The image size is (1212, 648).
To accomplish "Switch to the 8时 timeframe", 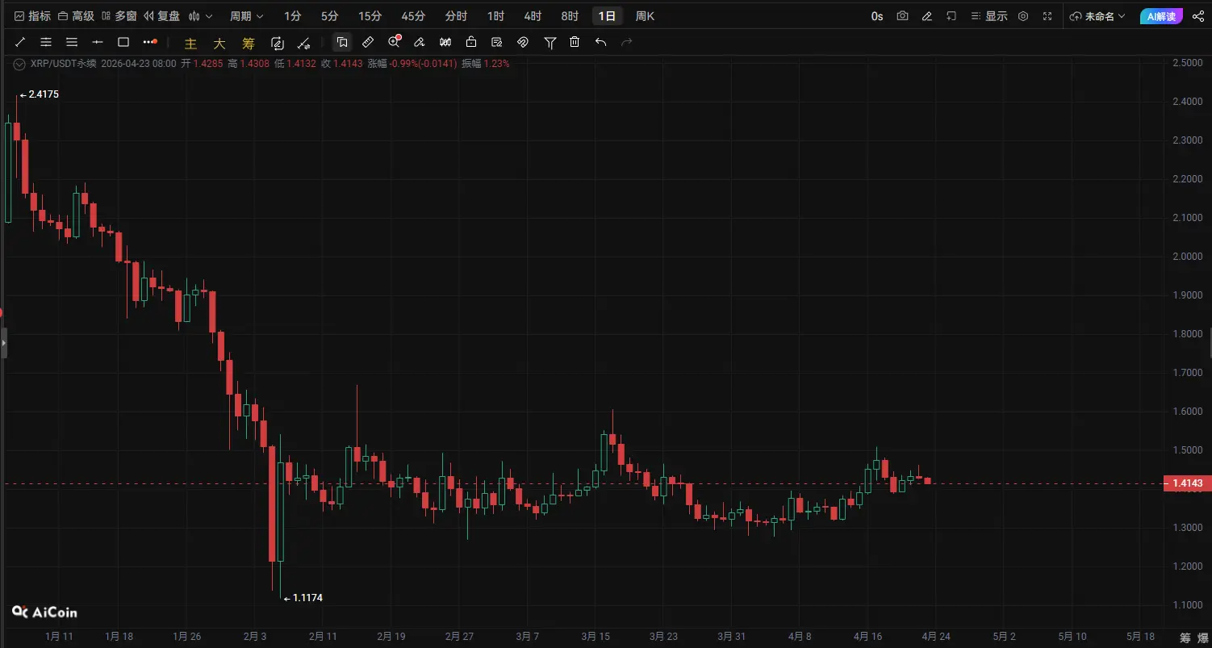I will (x=570, y=16).
